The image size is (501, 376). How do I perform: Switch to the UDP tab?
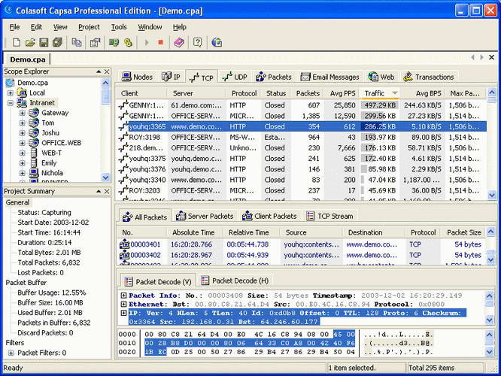point(235,77)
